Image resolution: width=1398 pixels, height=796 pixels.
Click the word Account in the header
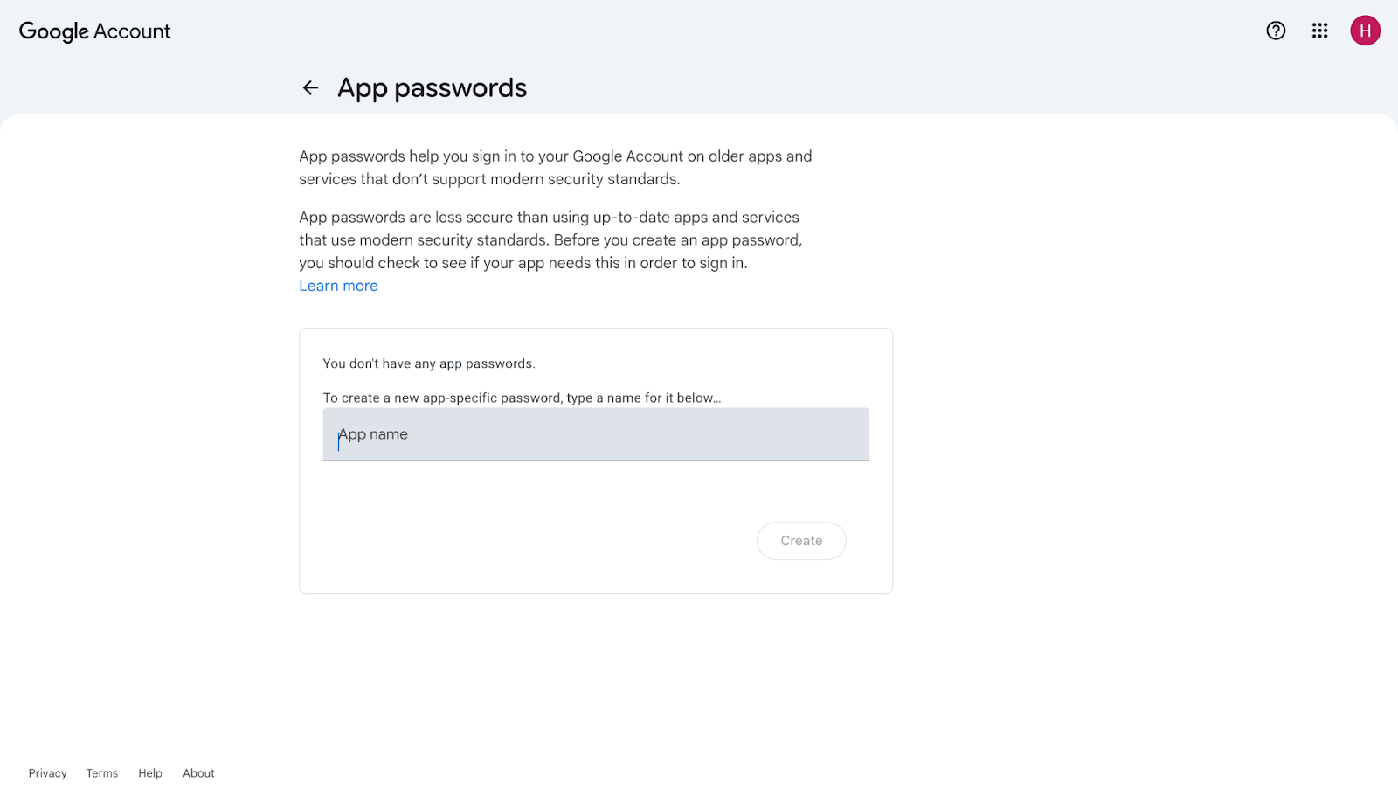[132, 31]
